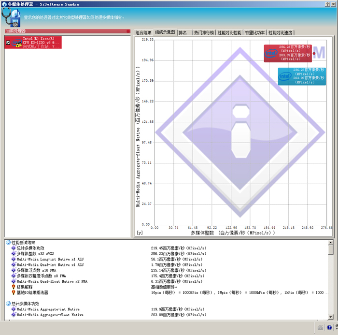Click the blue help icon in the bottom toolbar
Viewport: 338px width, 335px height.
329,327
